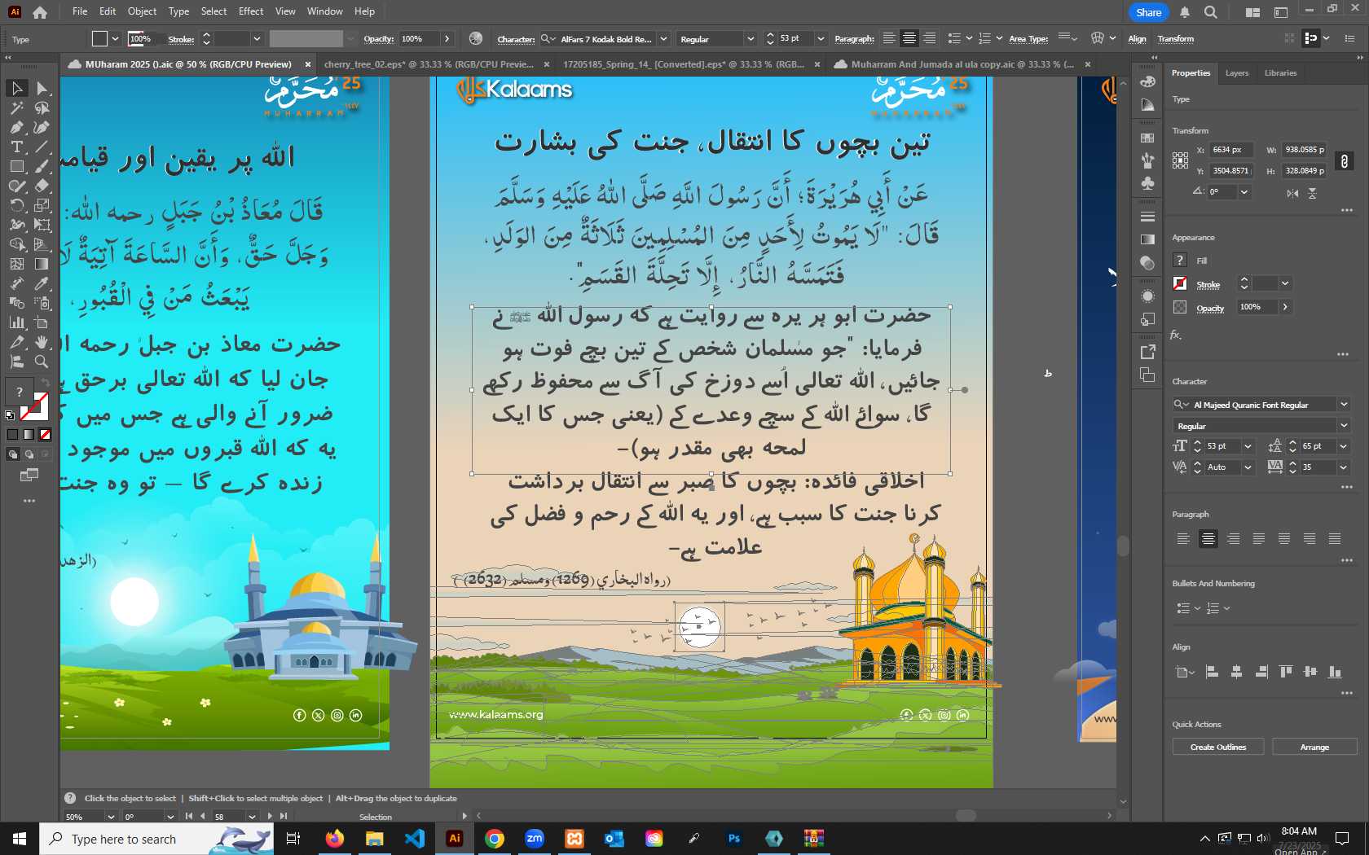Select the Selection tool arrow

[x=16, y=88]
